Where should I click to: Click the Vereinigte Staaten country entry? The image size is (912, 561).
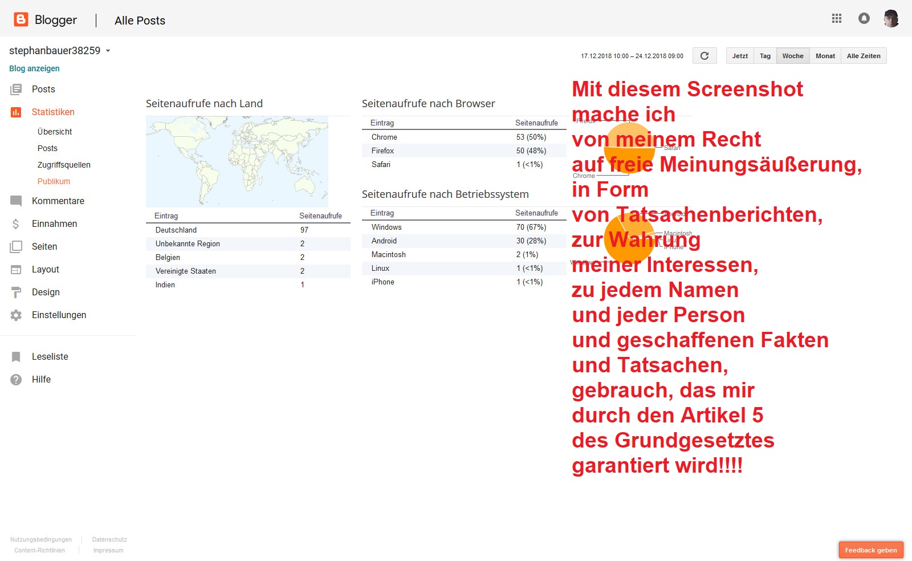tap(248, 271)
